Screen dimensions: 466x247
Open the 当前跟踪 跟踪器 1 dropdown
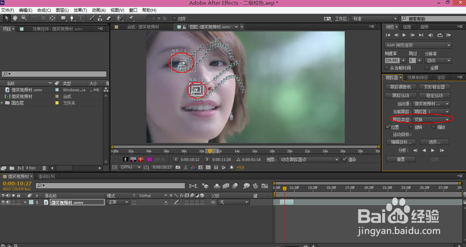tap(431, 112)
